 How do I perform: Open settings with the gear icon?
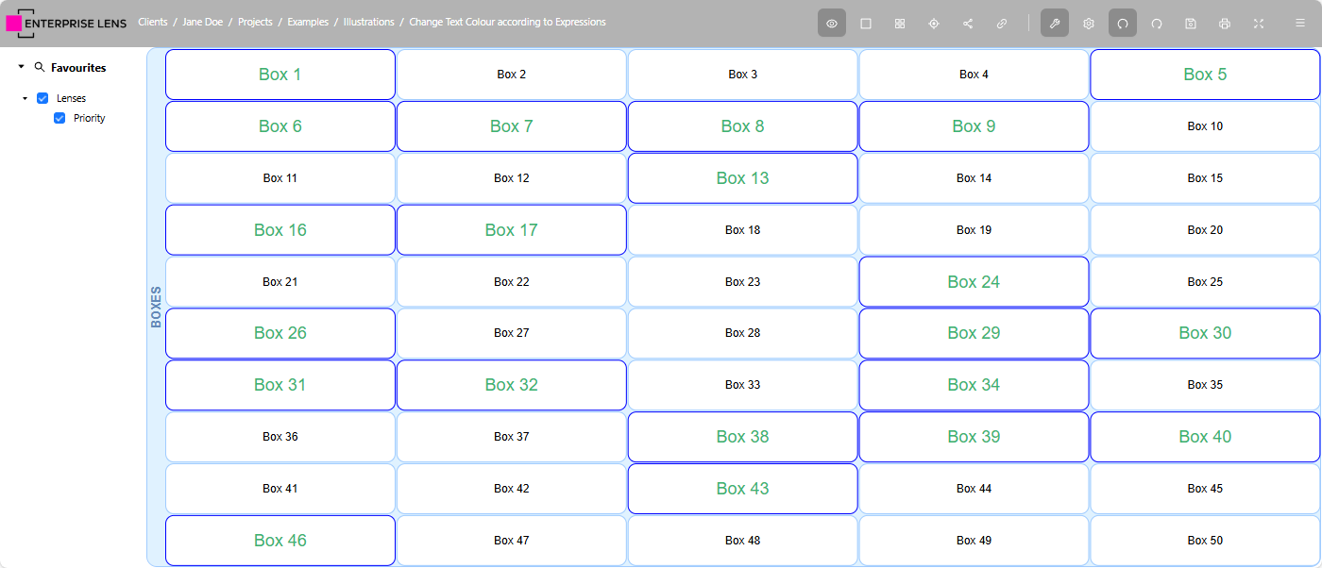click(1089, 24)
